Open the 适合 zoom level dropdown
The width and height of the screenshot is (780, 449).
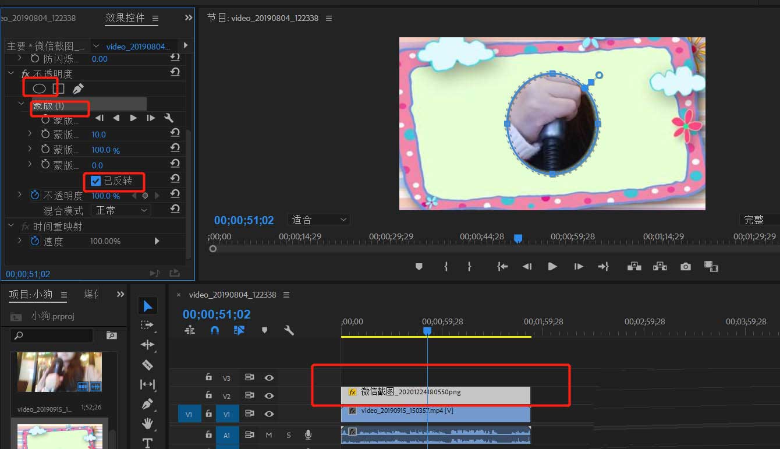coord(319,220)
